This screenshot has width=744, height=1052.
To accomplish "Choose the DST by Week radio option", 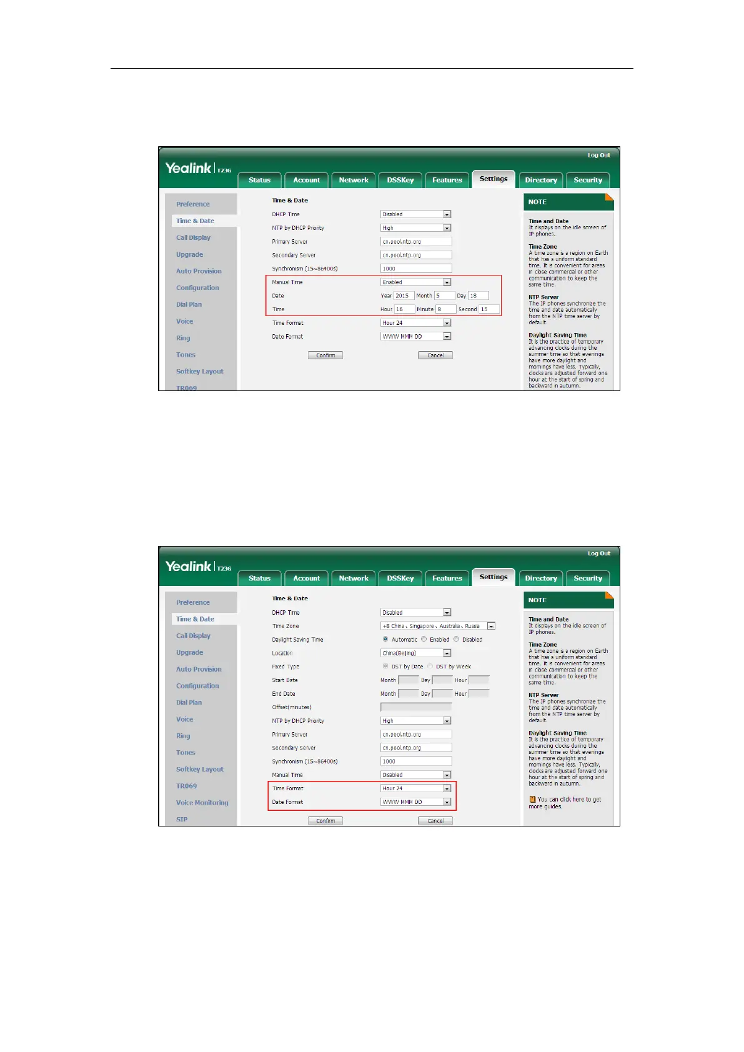I will point(430,666).
